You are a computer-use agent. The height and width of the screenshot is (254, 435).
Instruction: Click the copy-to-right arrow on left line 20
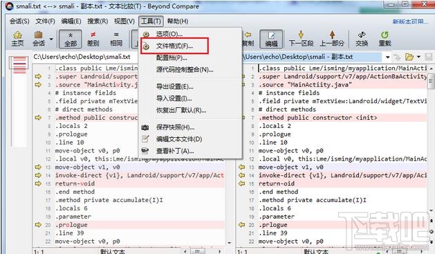tap(38, 225)
